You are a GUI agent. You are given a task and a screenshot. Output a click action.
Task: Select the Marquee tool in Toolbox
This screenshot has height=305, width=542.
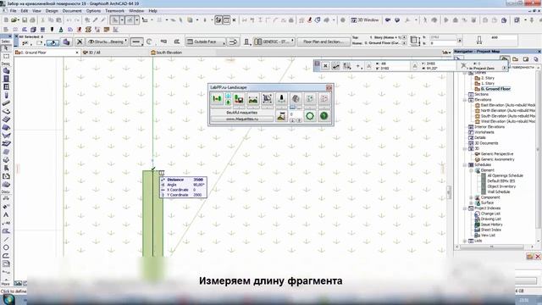(6, 56)
